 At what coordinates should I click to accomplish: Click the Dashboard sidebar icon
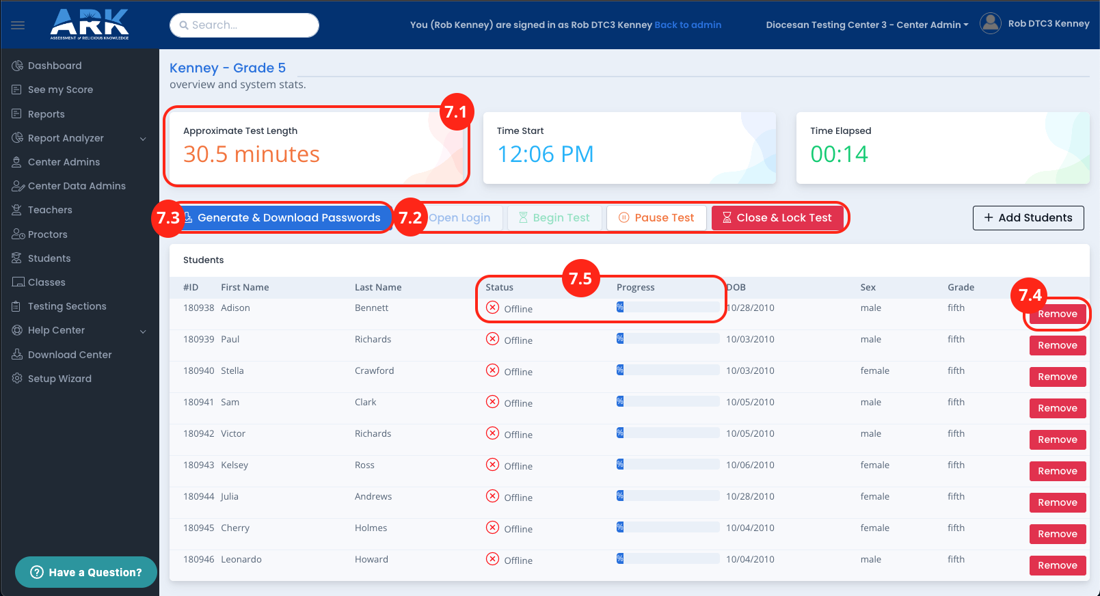[17, 66]
